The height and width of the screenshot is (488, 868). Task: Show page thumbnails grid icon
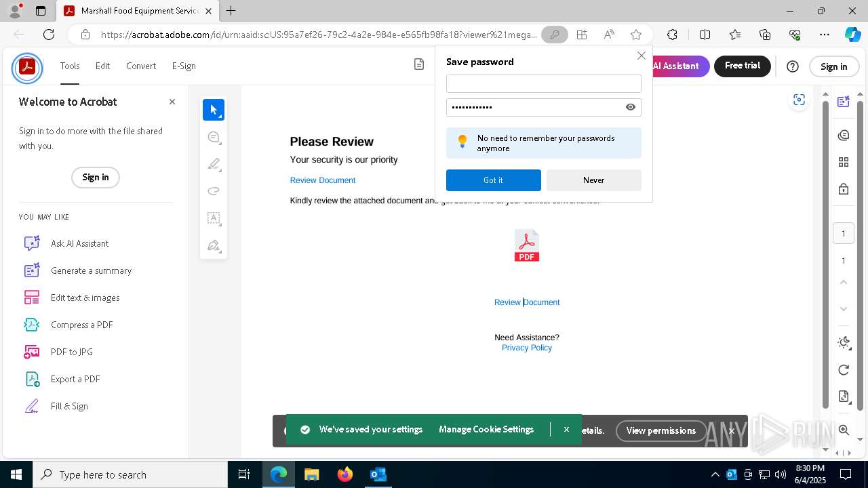coord(844,162)
